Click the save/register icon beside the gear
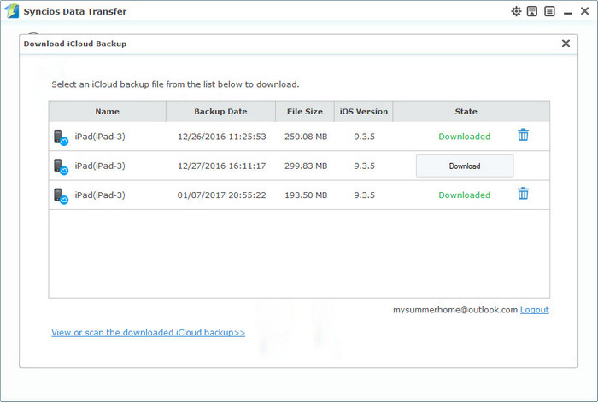Image resolution: width=598 pixels, height=402 pixels. coord(532,11)
